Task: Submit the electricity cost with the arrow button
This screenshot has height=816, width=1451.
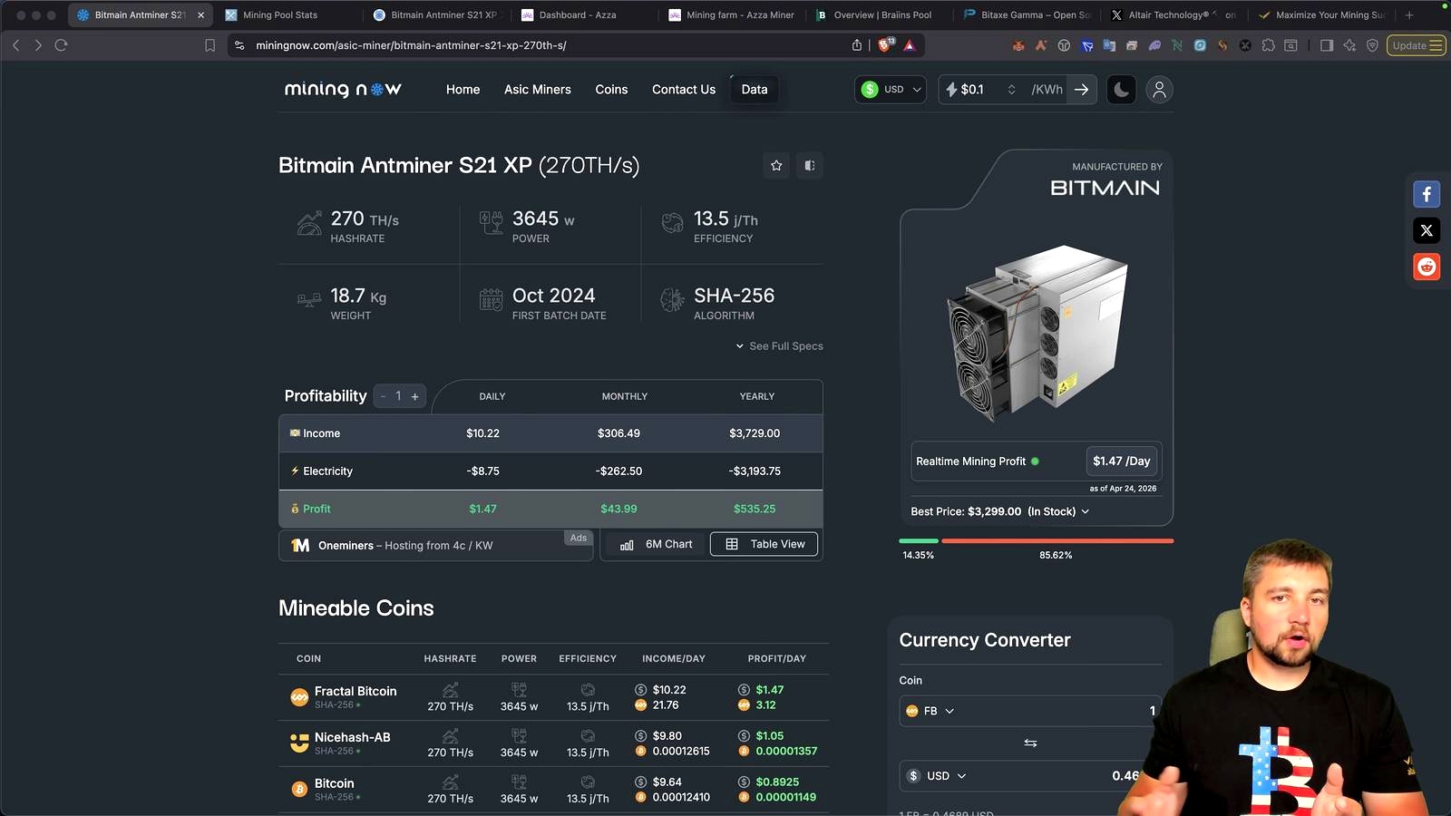Action: click(1082, 90)
